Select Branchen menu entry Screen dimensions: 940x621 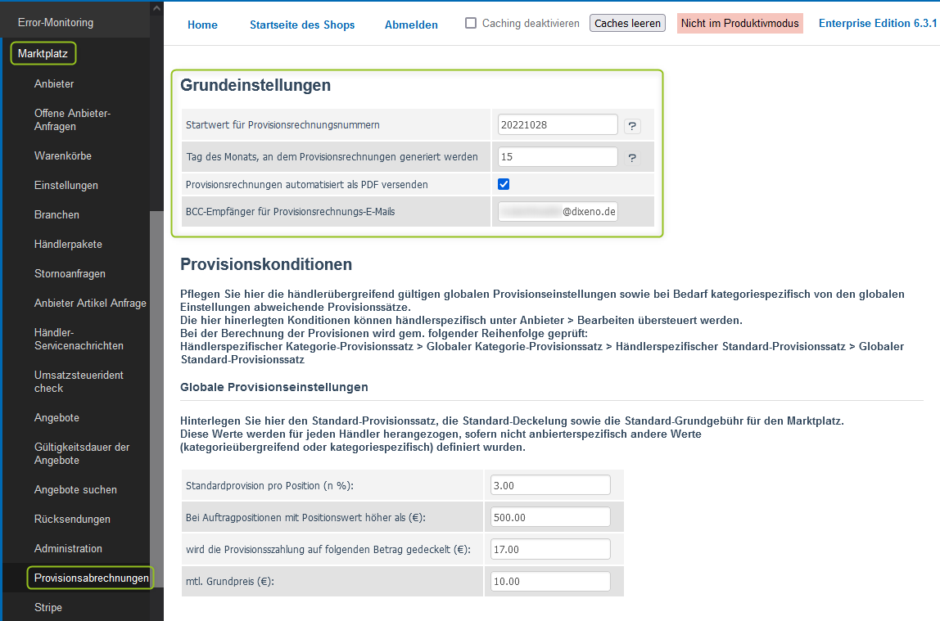click(x=57, y=214)
